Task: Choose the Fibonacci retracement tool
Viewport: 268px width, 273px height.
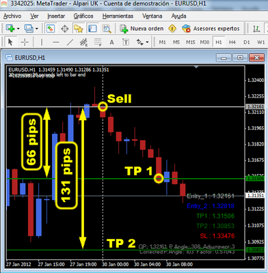Action: [x=98, y=42]
